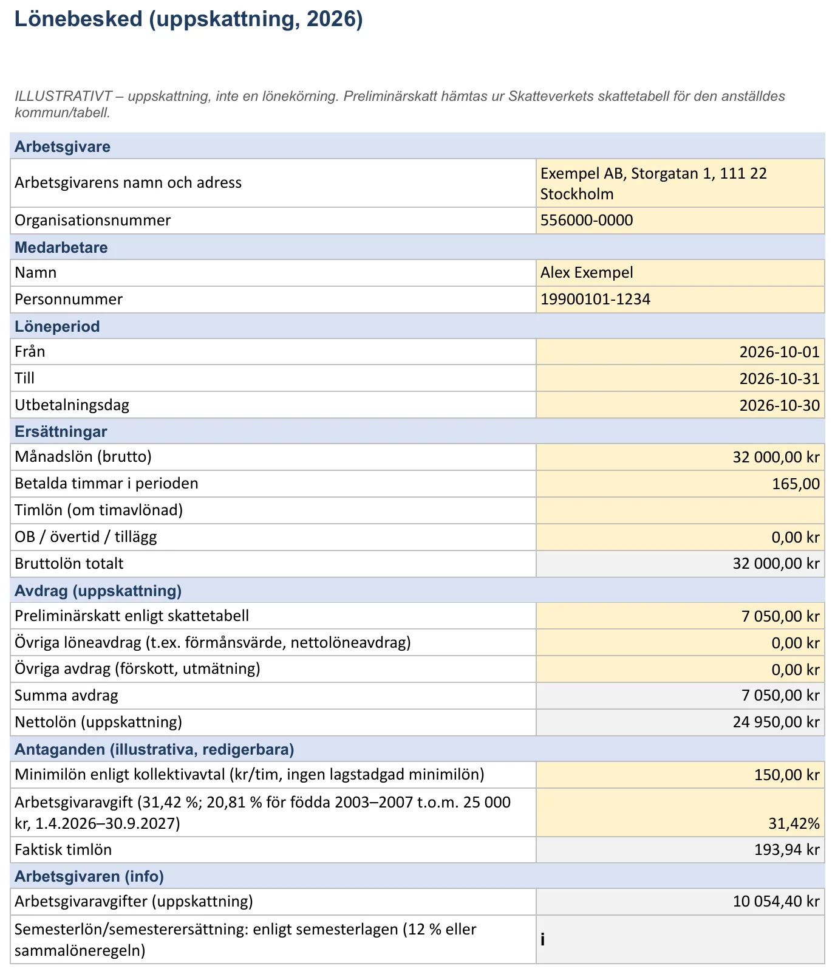Select the employer address cell 'Exempel AB, Storgatan 1'

pyautogui.click(x=680, y=183)
